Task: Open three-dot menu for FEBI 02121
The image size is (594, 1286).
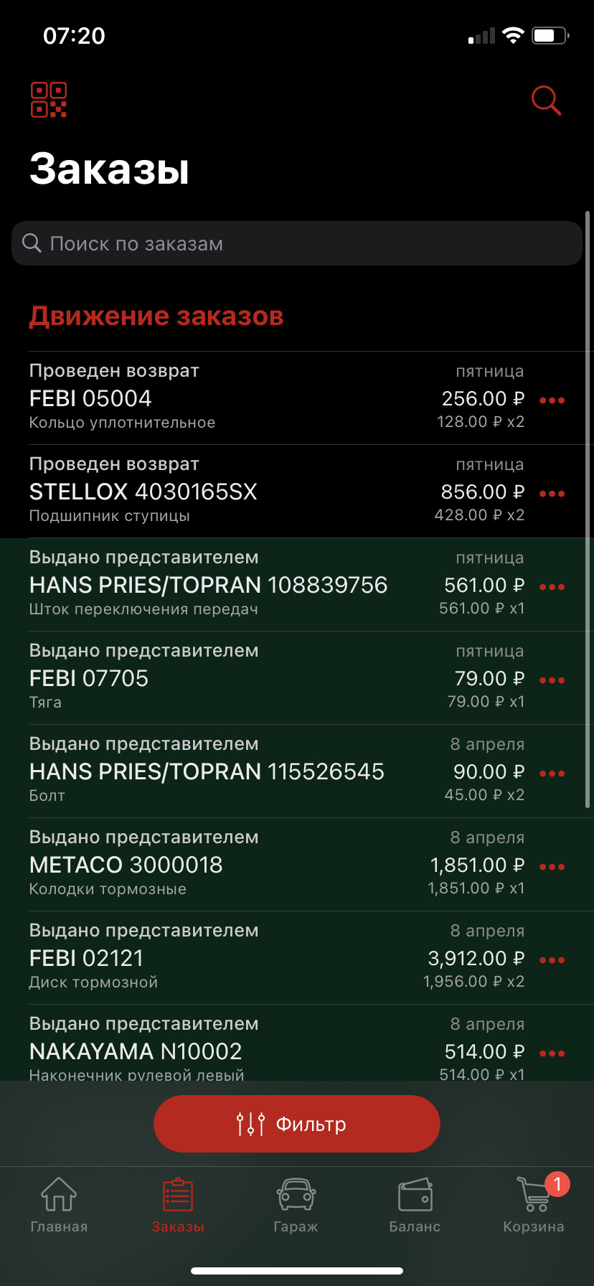Action: [552, 960]
